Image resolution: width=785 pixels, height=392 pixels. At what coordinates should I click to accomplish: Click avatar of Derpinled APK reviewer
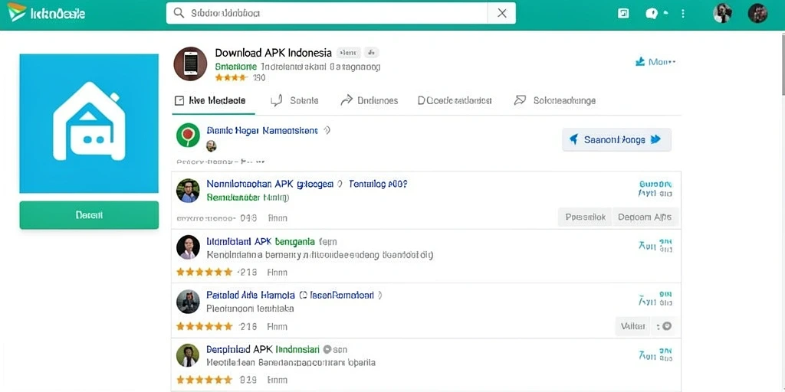point(189,355)
